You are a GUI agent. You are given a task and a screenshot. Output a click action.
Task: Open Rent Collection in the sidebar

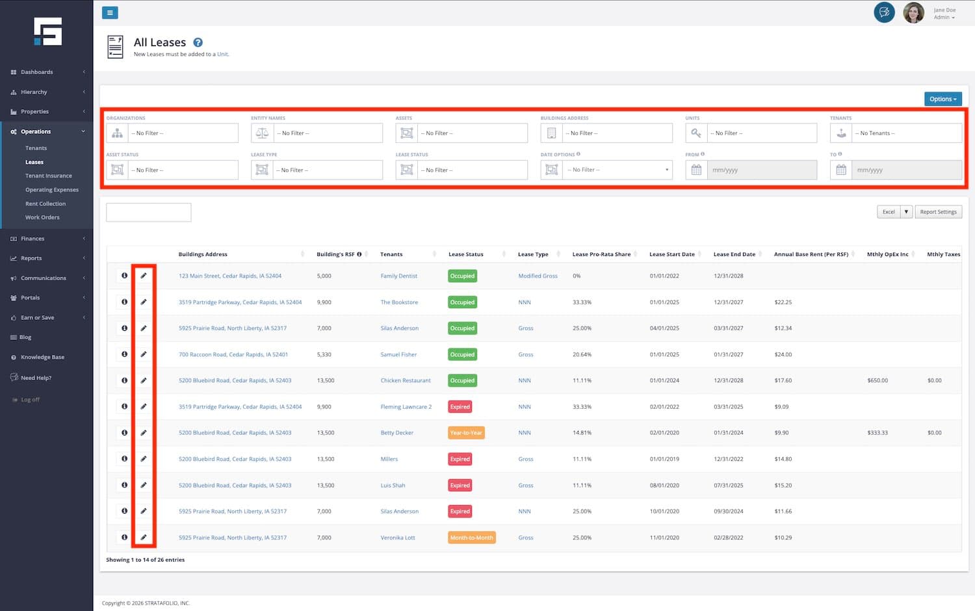[x=45, y=203]
